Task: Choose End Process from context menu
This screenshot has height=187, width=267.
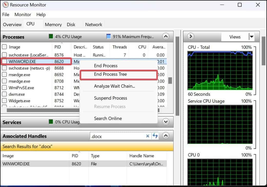Action: 118,66
